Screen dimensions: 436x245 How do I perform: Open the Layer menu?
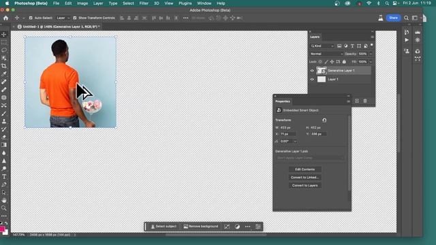[98, 3]
